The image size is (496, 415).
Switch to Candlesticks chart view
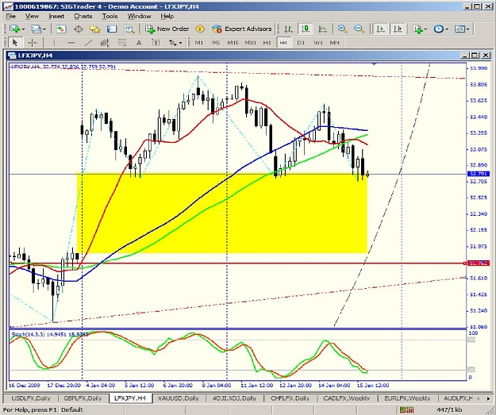[x=306, y=29]
